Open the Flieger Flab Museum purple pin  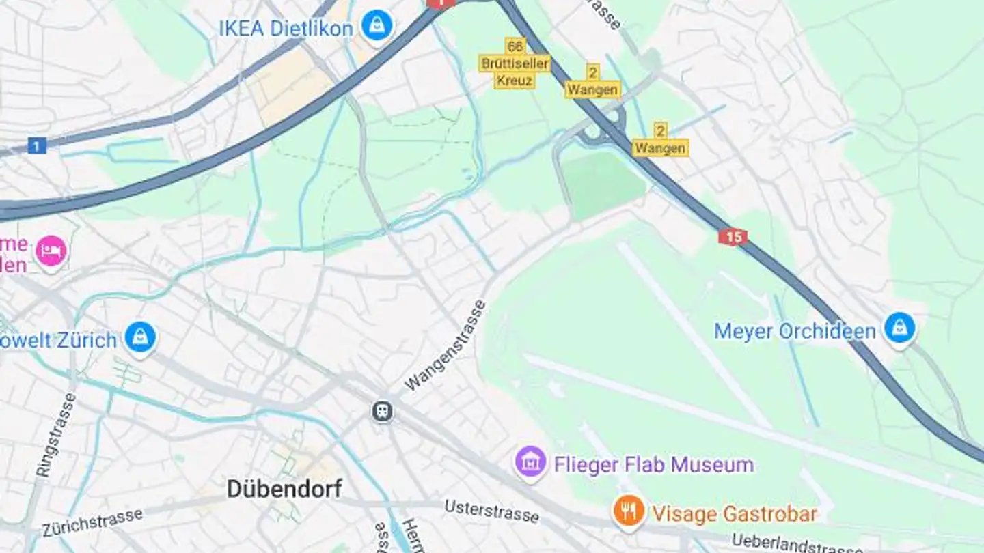(x=531, y=462)
